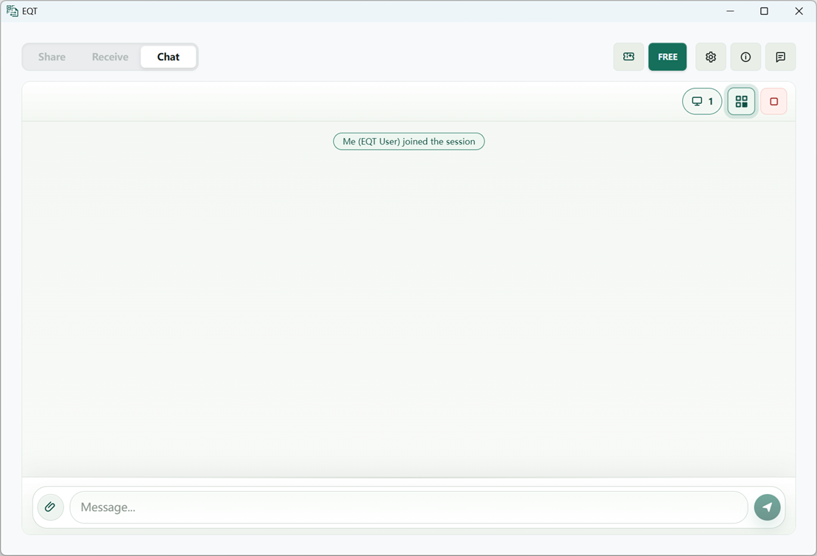The image size is (817, 556).
Task: Click the FREE plan button
Action: 667,57
